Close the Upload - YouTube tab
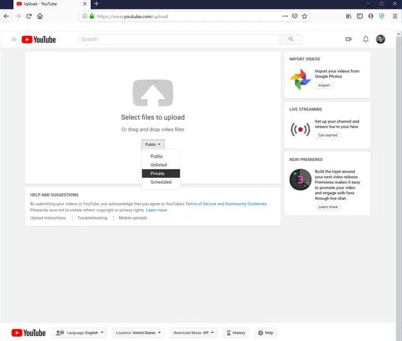402x341 pixels. 85,4
